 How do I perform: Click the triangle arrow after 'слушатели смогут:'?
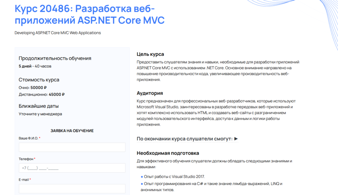coord(236,139)
